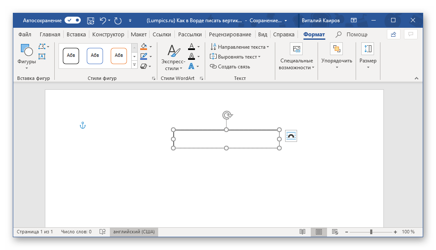Click inside the empty text box
Viewport: 436px width, 250px height.
click(x=227, y=139)
